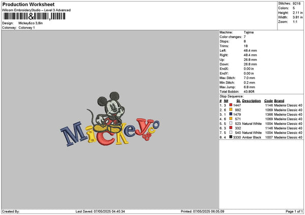This screenshot has width=305, height=215.
Task: Click the 'Max Jump:' value 6.8 mm
Action: click(250, 87)
